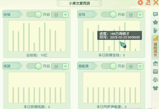This screenshot has width=159, height=109.
Task: Click the first bar in 成就 chart
Action: click(x=13, y=95)
